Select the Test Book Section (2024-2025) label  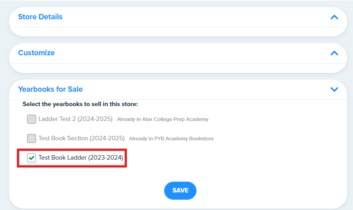pyautogui.click(x=82, y=138)
